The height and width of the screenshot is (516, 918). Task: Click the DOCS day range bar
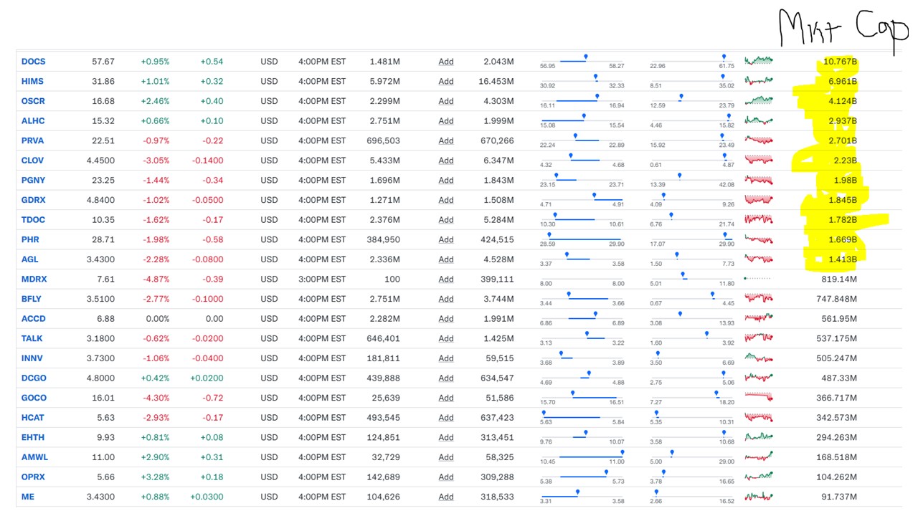tap(582, 62)
